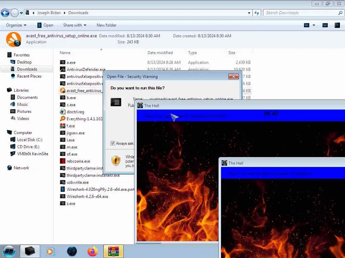
Task: Toggle the Always ask checkbox
Action: point(113,143)
